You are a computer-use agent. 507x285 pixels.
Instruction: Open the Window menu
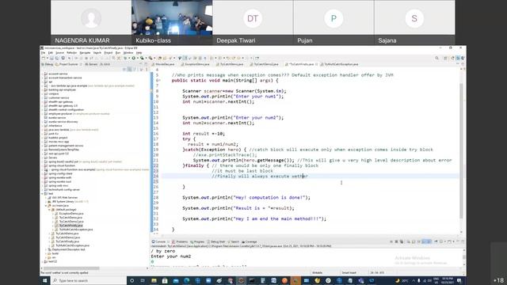pyautogui.click(x=128, y=53)
